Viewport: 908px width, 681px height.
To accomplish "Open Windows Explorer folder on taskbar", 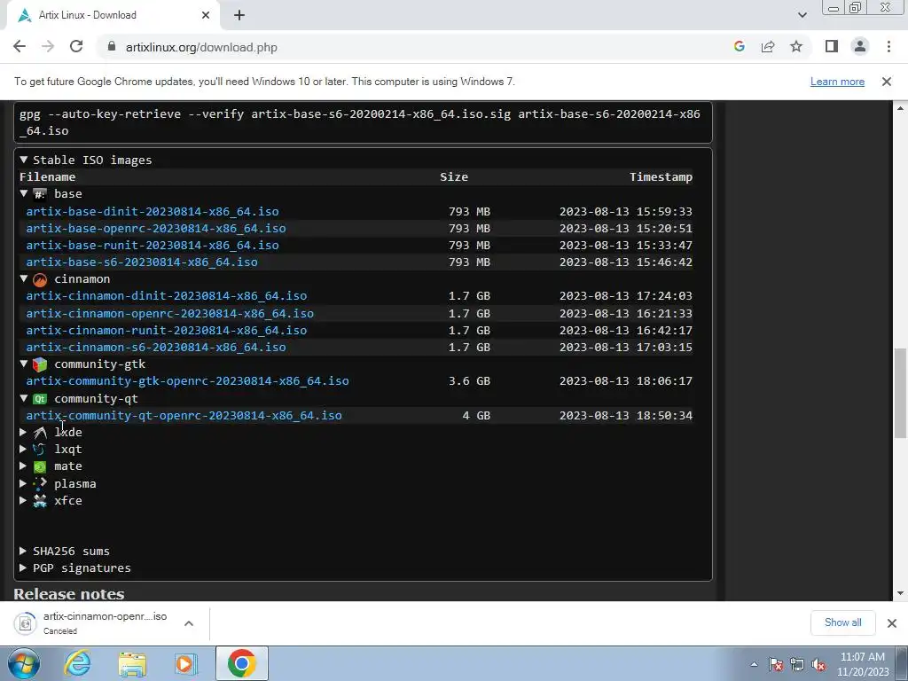I will 132,664.
